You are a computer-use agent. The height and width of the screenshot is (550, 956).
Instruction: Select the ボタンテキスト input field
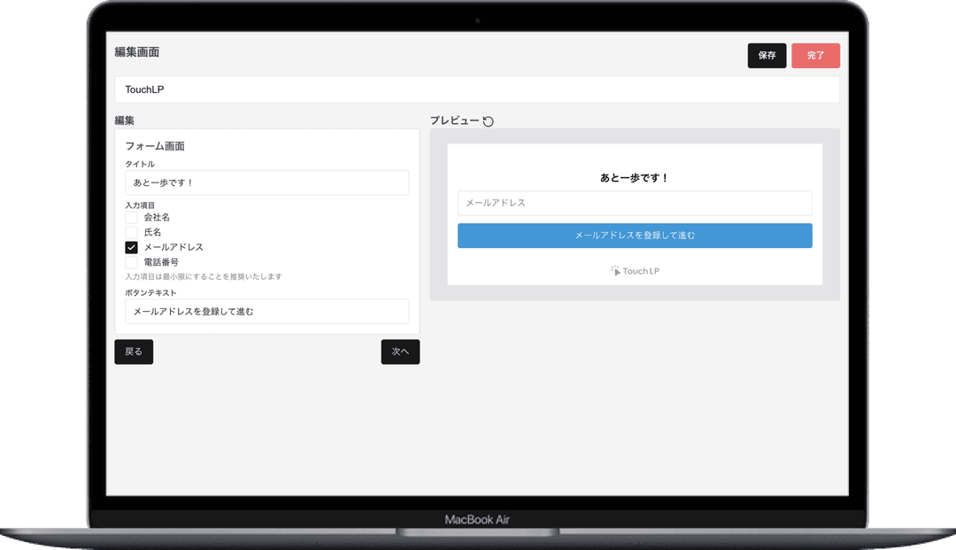click(266, 312)
